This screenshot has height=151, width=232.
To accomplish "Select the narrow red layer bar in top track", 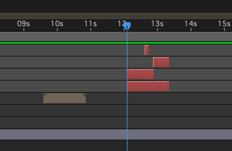I will point(147,50).
